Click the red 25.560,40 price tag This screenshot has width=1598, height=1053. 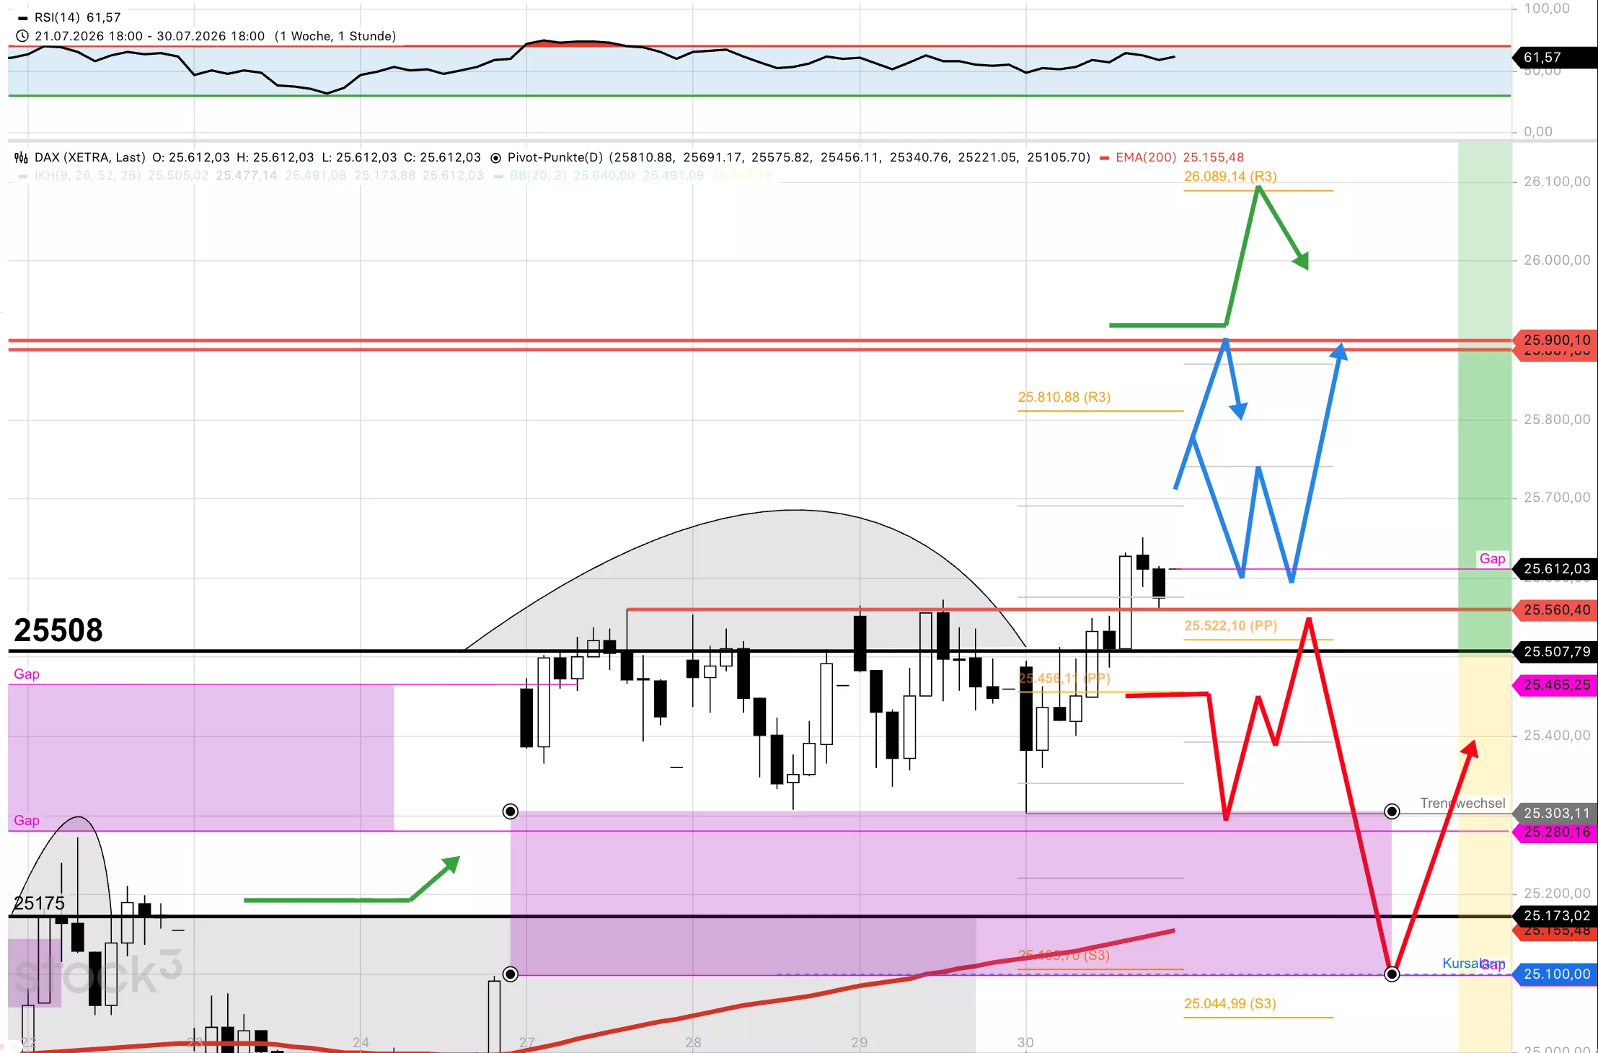pos(1555,609)
